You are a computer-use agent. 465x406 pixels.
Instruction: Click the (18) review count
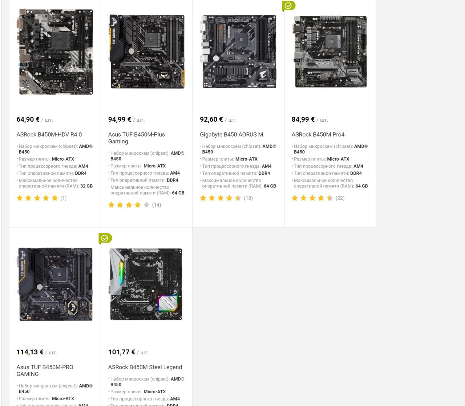click(248, 198)
